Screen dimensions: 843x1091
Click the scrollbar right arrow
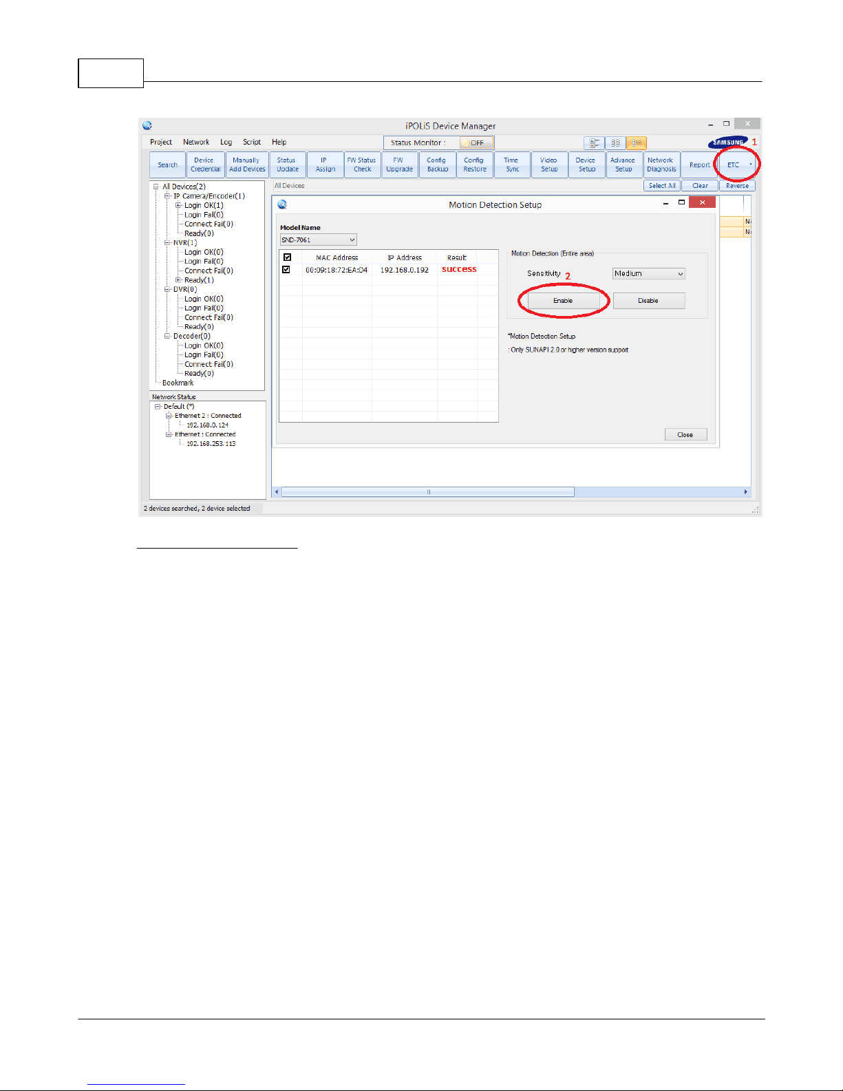[x=746, y=492]
